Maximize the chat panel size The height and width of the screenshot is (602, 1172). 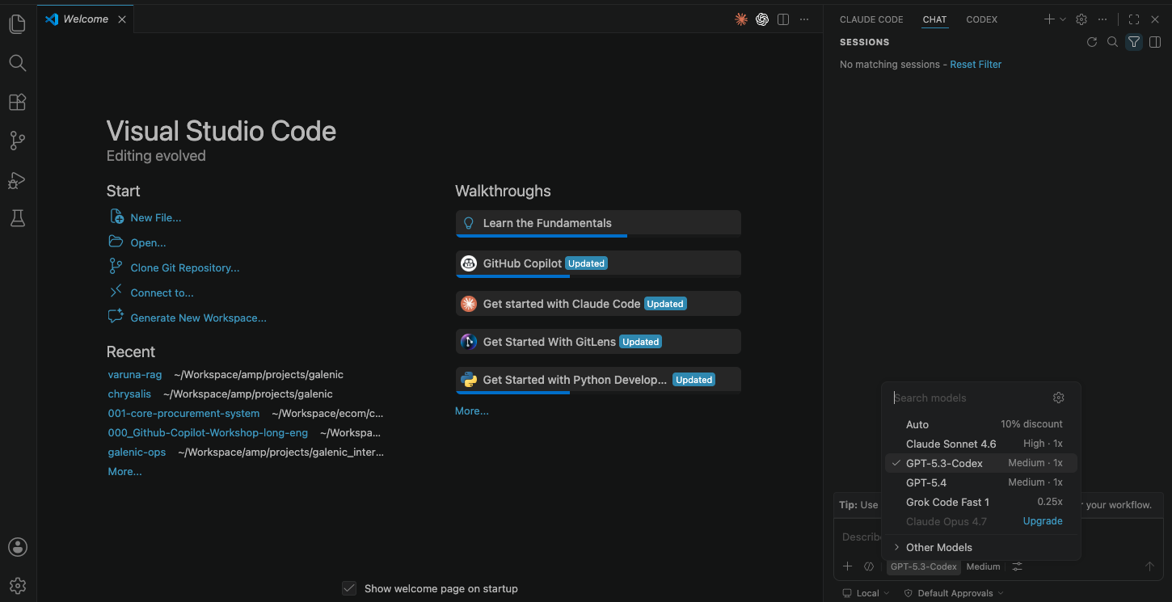pyautogui.click(x=1134, y=19)
